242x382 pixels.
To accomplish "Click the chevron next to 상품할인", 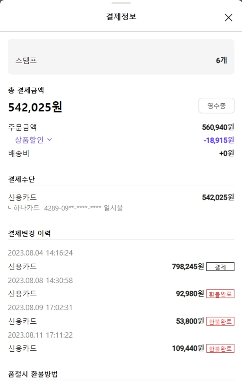I will pyautogui.click(x=50, y=140).
